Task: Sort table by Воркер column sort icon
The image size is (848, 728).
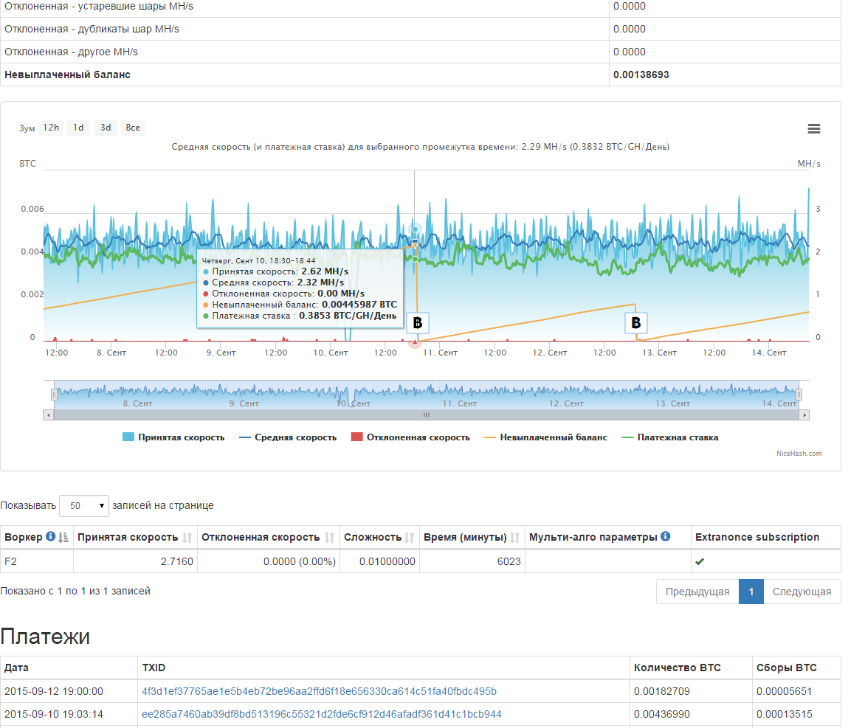Action: 63,538
